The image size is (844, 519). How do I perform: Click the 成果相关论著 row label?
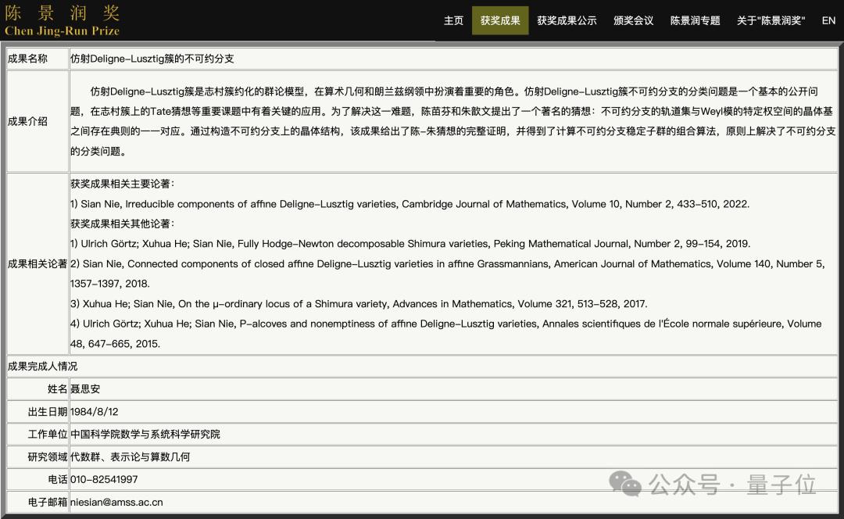[x=38, y=264]
